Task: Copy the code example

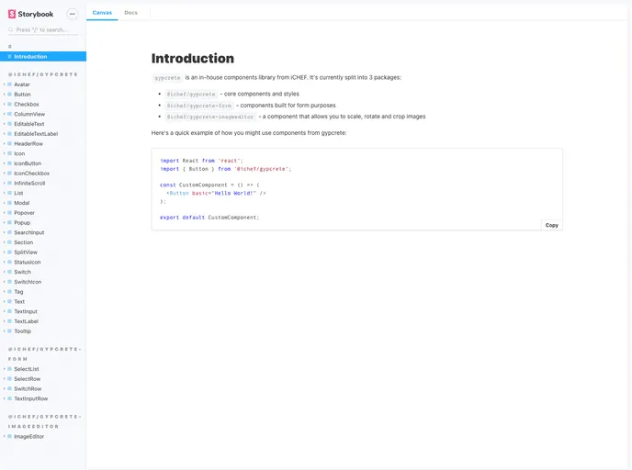Action: [x=551, y=225]
